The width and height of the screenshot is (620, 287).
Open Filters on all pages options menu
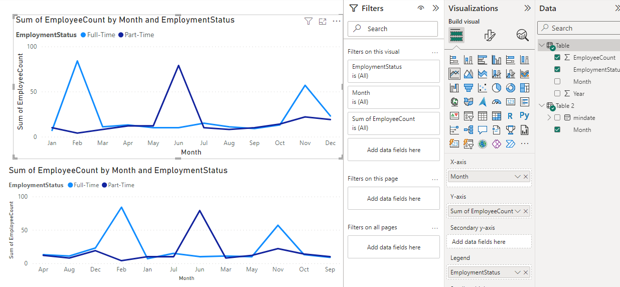click(435, 228)
